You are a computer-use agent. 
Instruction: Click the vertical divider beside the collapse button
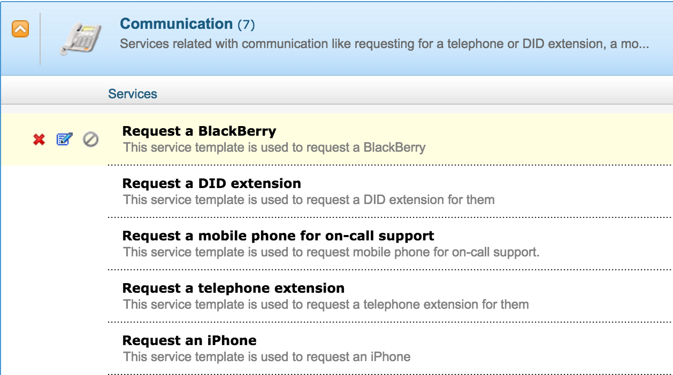point(40,39)
